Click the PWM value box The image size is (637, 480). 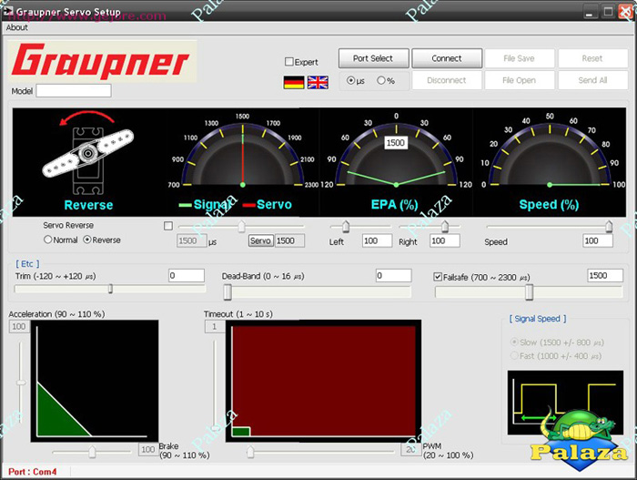point(410,450)
